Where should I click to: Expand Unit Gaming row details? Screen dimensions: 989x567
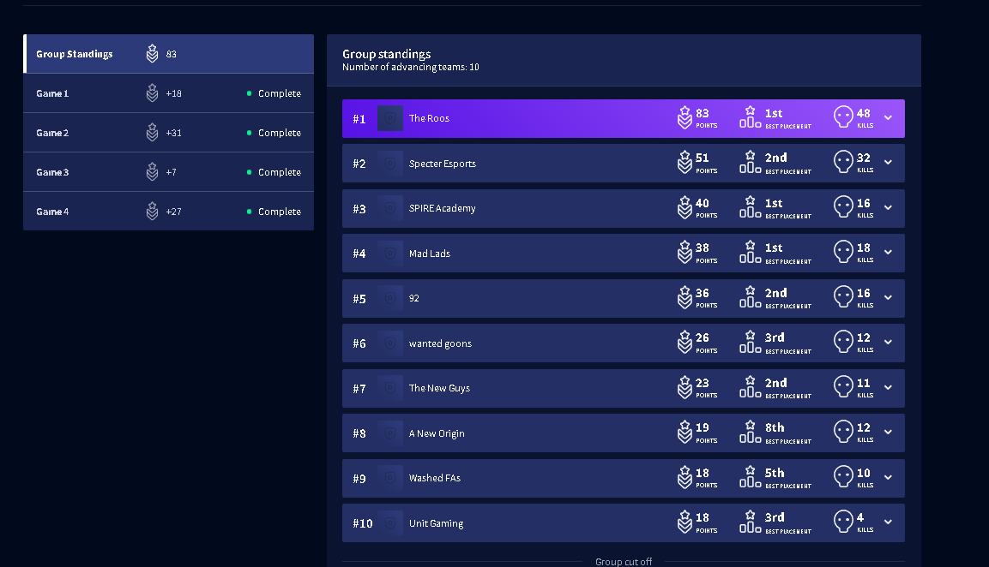pyautogui.click(x=888, y=522)
